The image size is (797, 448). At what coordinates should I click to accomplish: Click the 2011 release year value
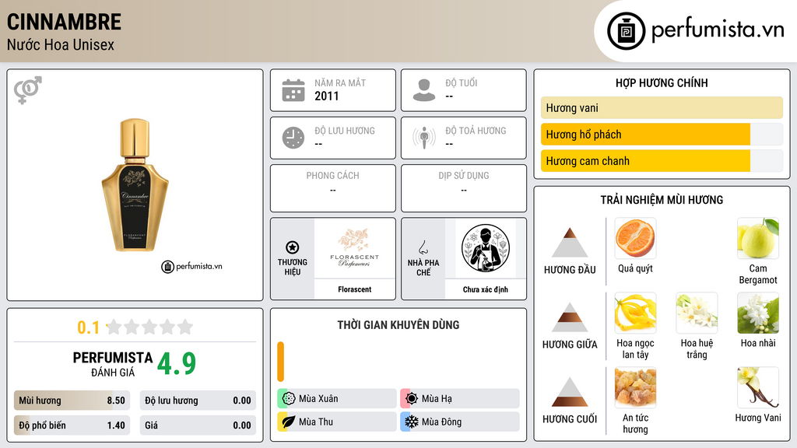(326, 96)
